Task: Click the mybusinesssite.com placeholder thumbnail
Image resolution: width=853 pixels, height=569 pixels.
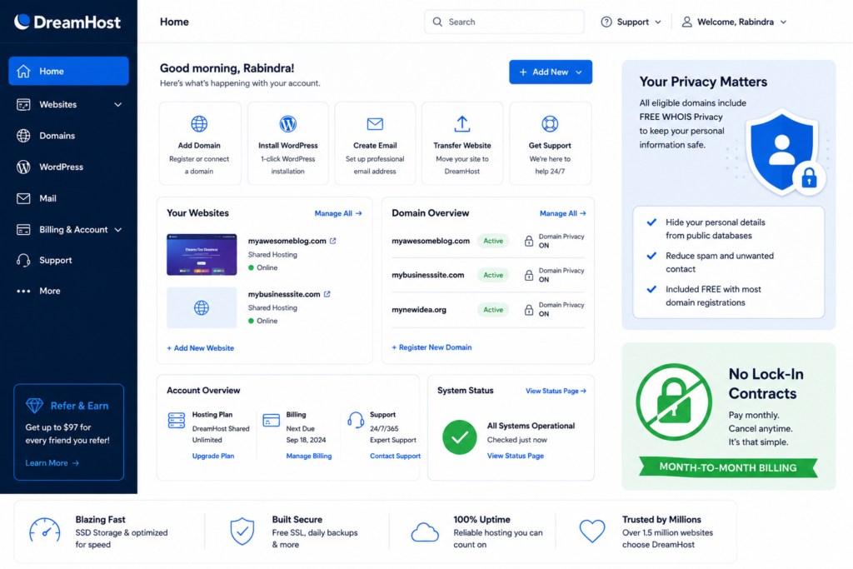Action: pos(202,308)
